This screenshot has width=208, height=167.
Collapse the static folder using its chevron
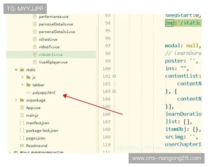pyautogui.click(x=16, y=70)
